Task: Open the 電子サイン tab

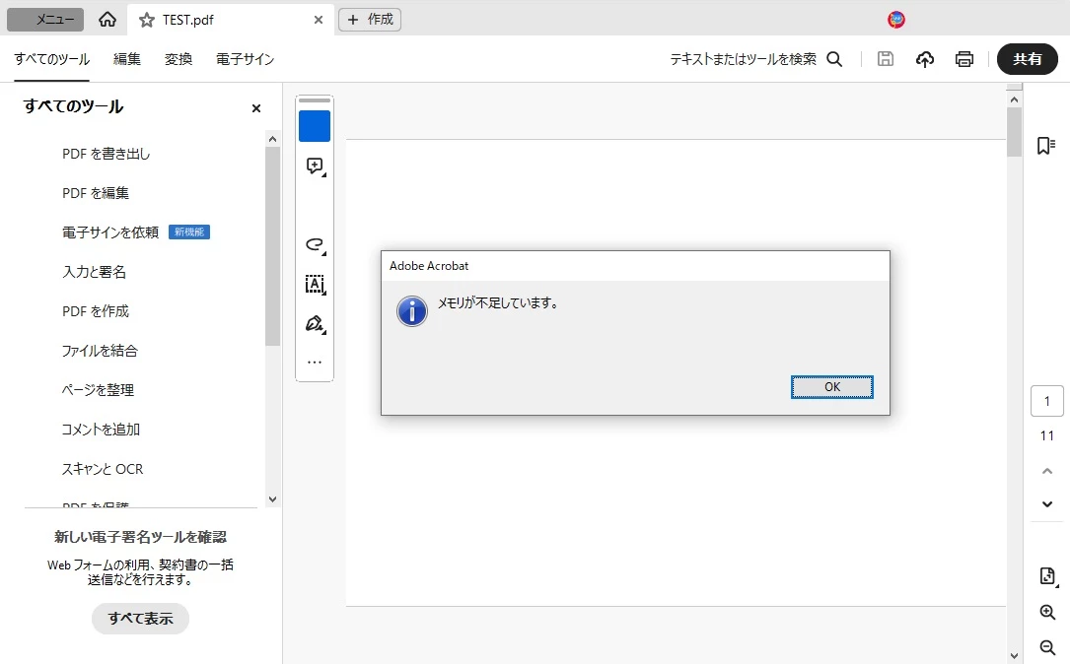Action: [245, 59]
